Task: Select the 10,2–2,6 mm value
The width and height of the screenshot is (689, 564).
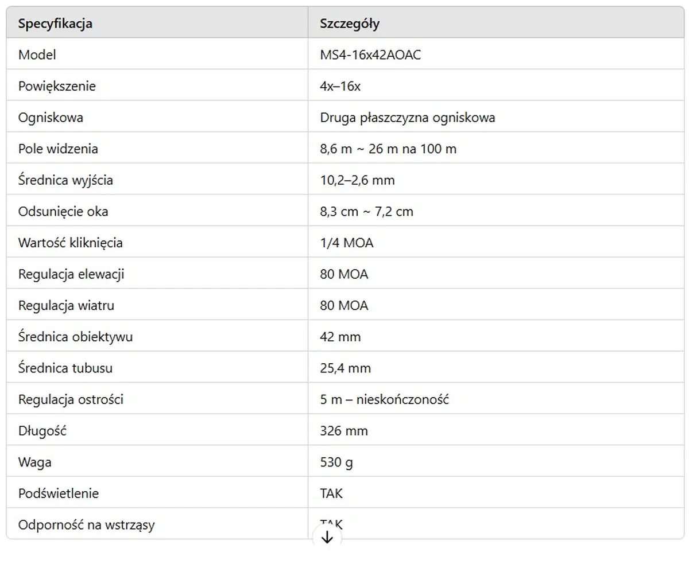Action: 357,180
